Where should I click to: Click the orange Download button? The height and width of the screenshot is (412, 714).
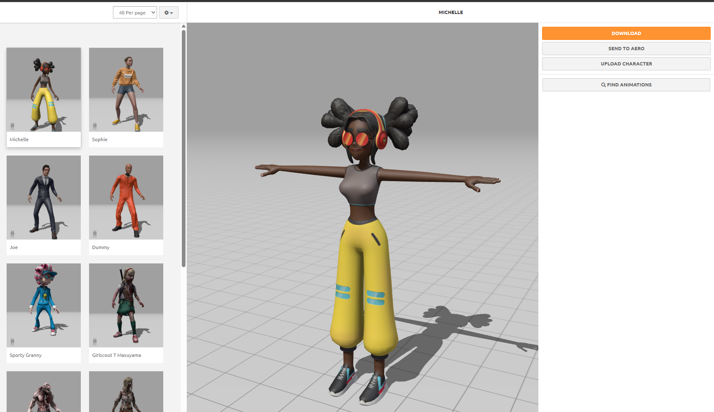[626, 33]
